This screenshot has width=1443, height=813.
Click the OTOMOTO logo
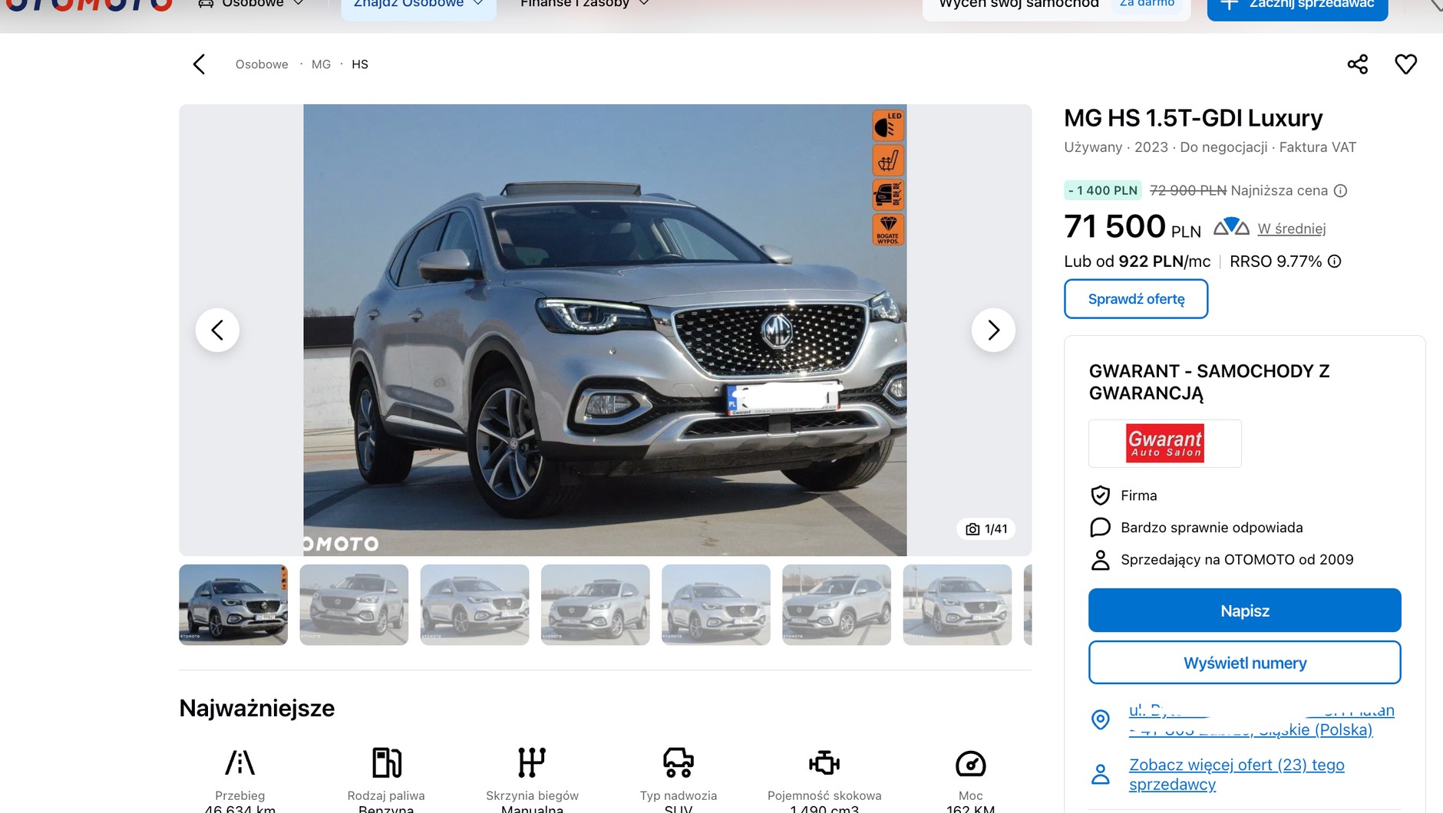tap(88, 5)
